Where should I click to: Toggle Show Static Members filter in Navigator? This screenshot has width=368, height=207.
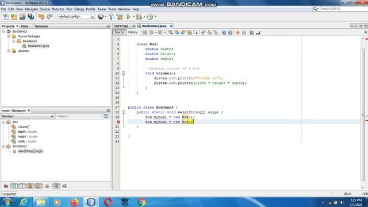click(x=22, y=186)
